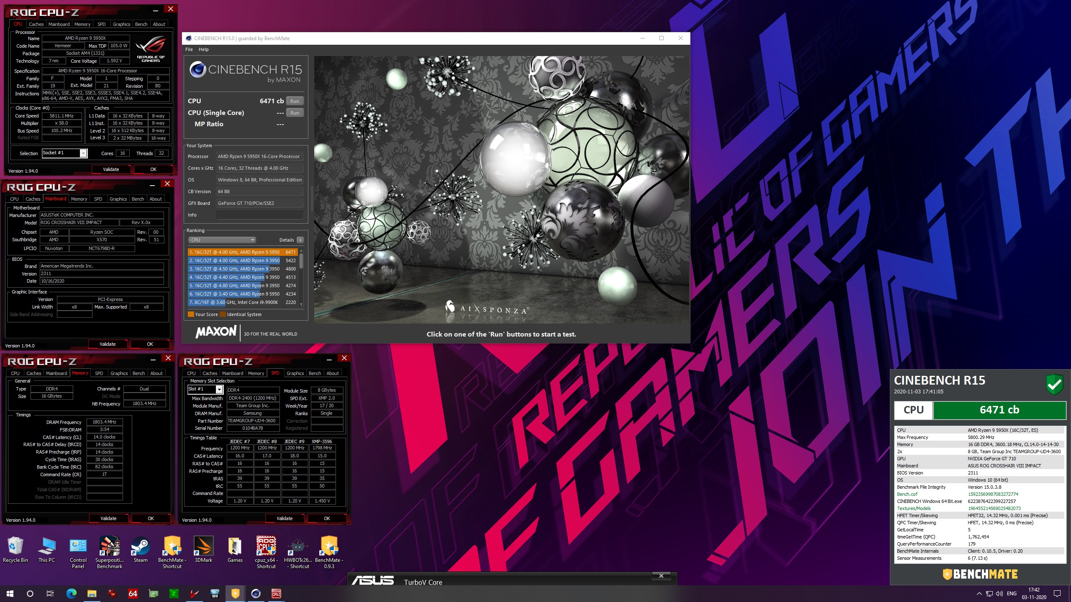Open the This PC desktop icon
Viewport: 1071px width, 602px height.
click(46, 549)
